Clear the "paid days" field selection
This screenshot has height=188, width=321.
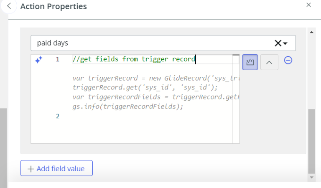point(278,43)
